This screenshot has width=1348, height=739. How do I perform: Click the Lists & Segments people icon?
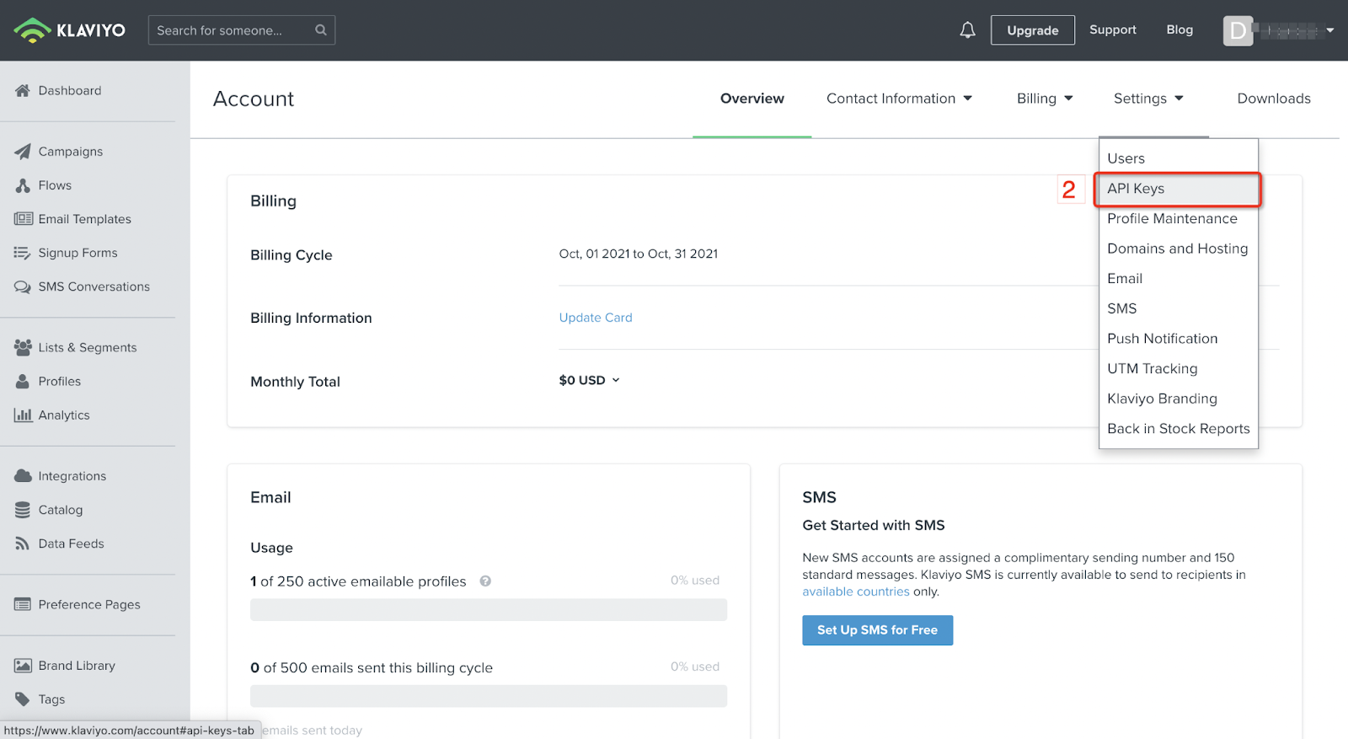tap(23, 347)
